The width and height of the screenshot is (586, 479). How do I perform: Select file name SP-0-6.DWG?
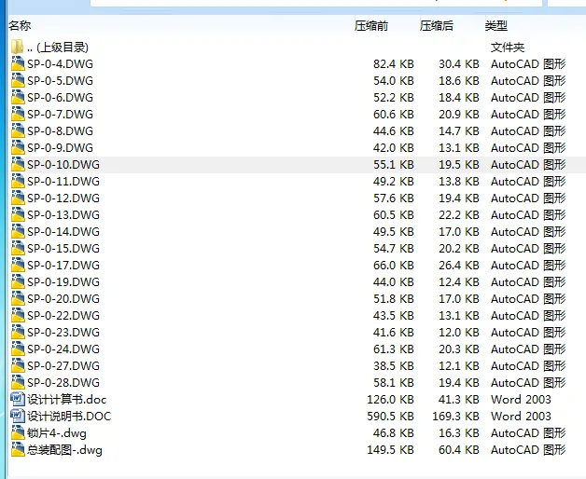coord(60,98)
